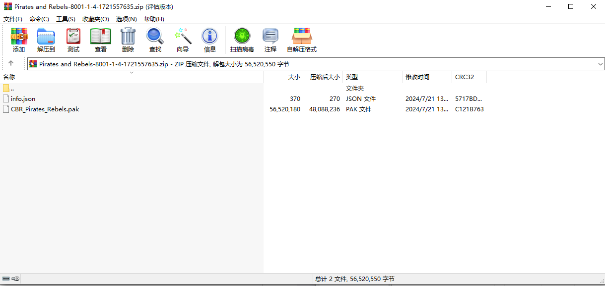
Task: Click the info.json modified date cell
Action: (x=427, y=98)
